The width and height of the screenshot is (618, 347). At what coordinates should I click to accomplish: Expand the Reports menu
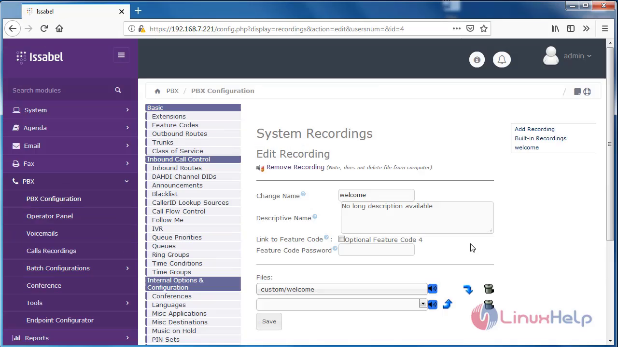70,338
